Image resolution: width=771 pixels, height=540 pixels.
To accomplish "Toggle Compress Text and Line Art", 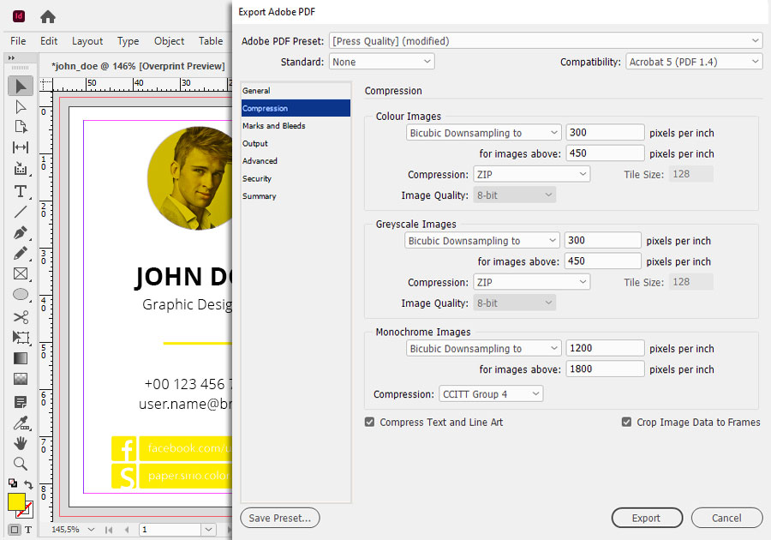I will tap(370, 422).
